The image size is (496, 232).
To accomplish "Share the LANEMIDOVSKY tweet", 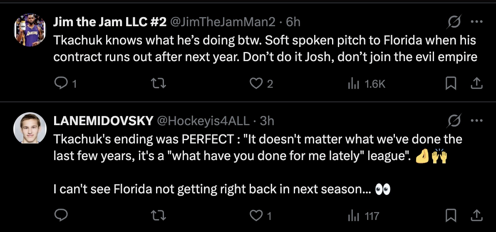I will point(476,215).
